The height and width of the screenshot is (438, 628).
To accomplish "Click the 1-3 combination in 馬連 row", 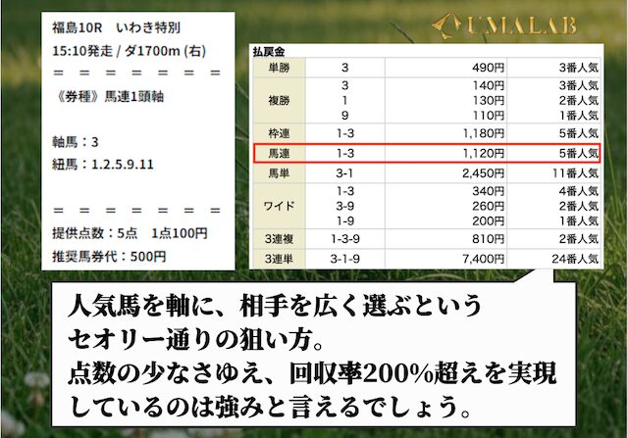I will pos(344,153).
